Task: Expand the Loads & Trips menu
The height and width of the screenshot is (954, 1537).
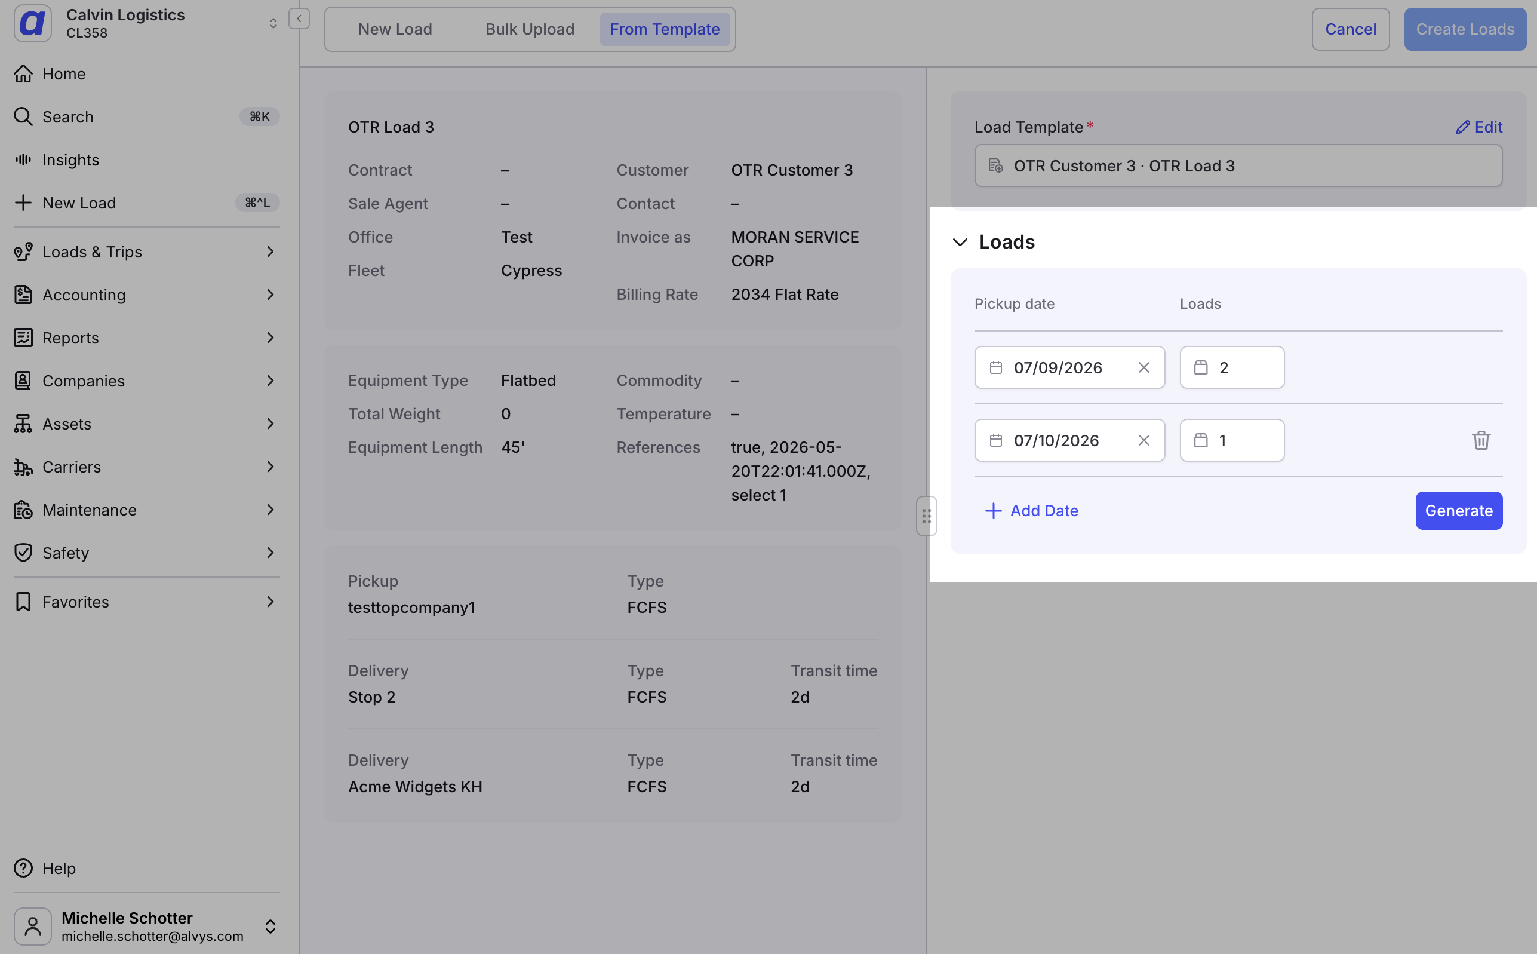Action: point(146,251)
